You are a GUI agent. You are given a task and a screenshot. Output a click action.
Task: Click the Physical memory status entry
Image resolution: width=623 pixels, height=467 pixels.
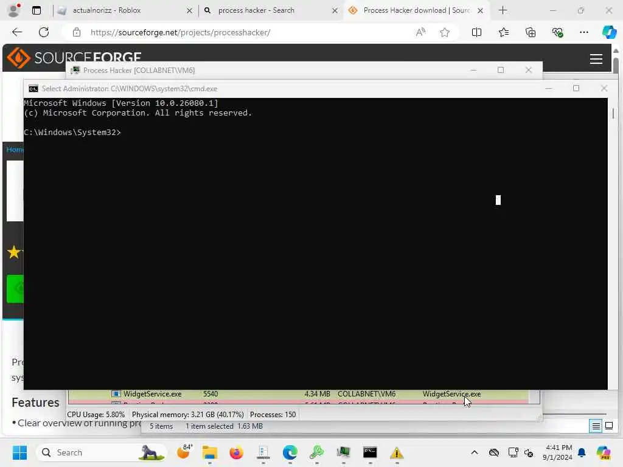pyautogui.click(x=187, y=415)
